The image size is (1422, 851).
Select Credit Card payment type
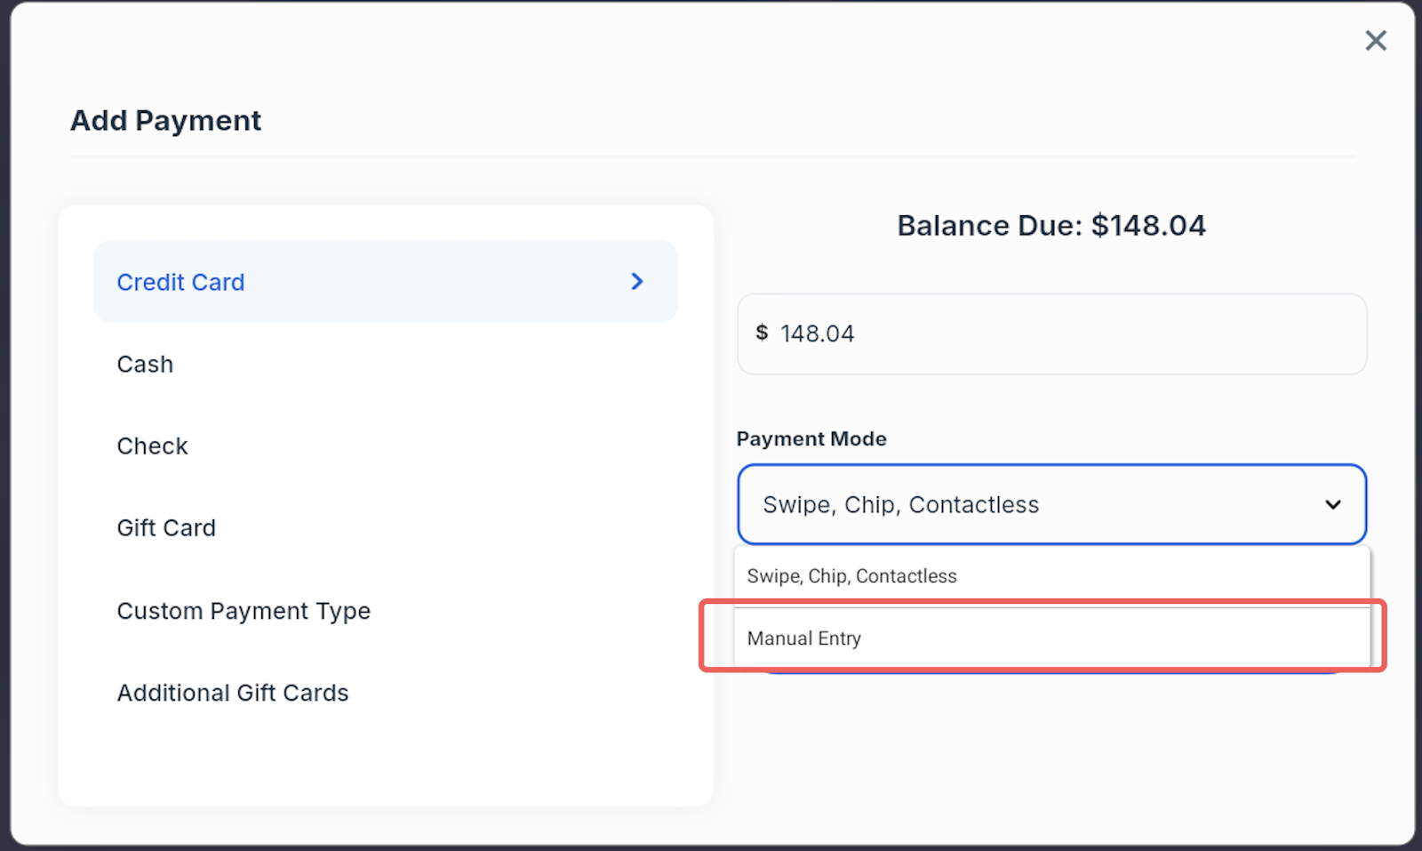(180, 282)
